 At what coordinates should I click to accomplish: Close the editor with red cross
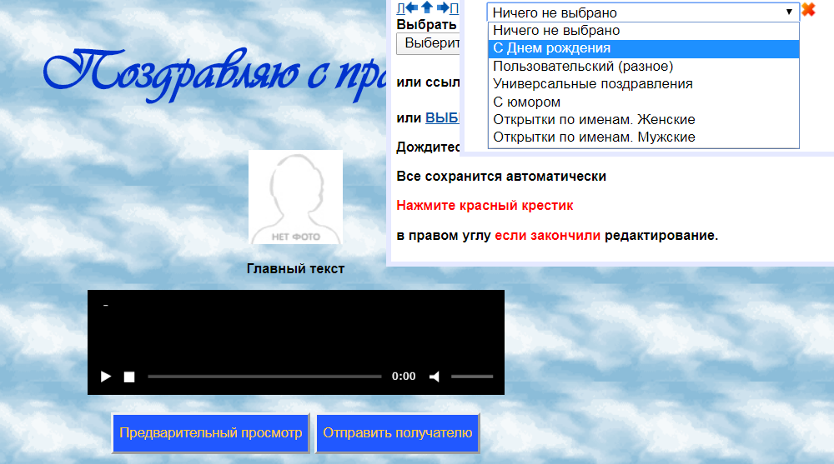pyautogui.click(x=808, y=11)
